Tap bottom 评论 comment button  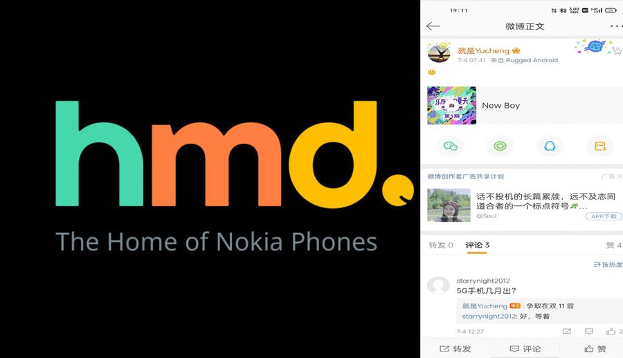click(525, 349)
